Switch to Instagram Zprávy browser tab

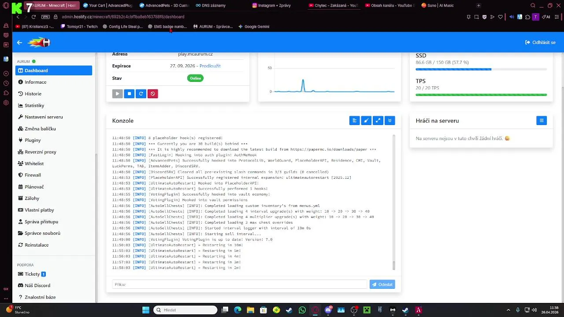tap(277, 5)
